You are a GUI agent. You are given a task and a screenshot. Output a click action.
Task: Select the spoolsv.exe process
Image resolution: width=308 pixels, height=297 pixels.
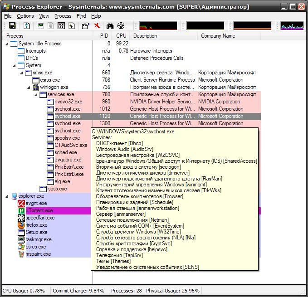[x=67, y=138]
